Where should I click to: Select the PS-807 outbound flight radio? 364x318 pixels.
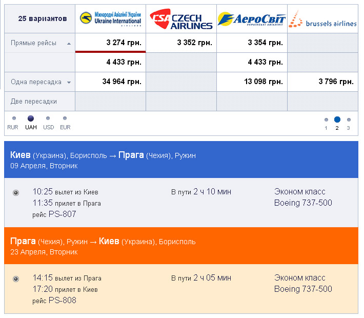[16, 193]
